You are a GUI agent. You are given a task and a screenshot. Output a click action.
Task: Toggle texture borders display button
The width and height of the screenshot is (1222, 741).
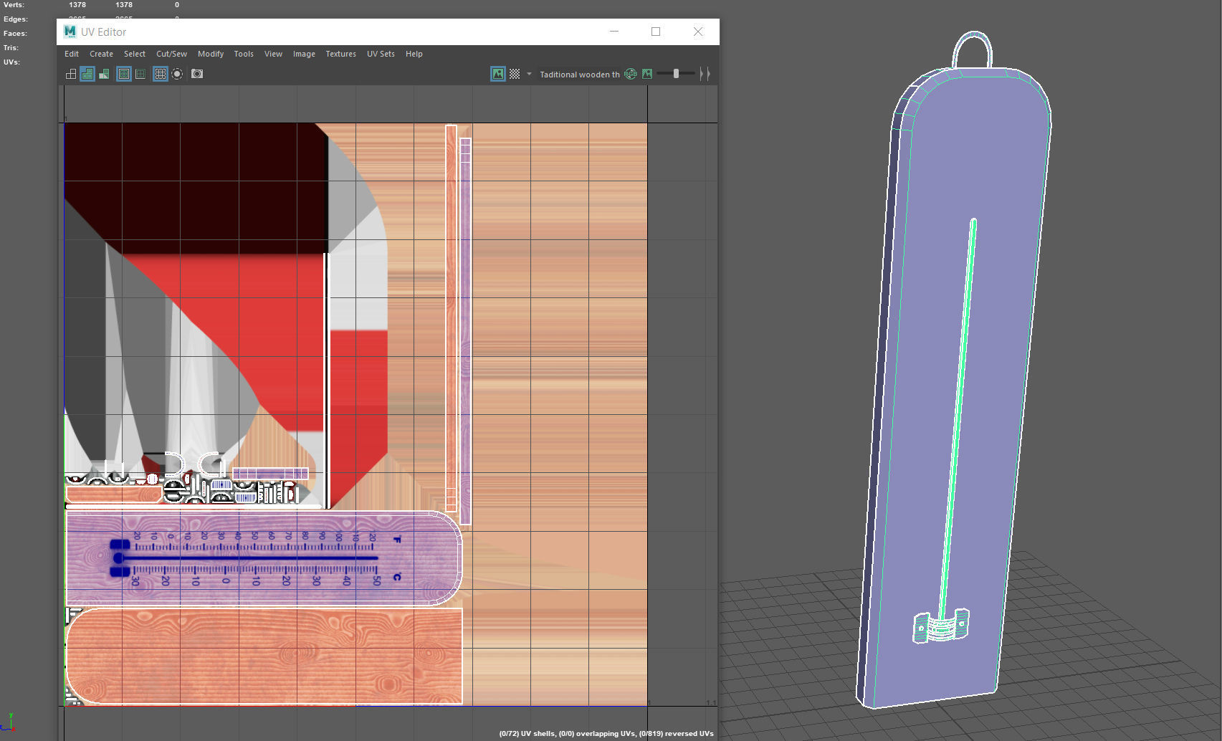[124, 74]
